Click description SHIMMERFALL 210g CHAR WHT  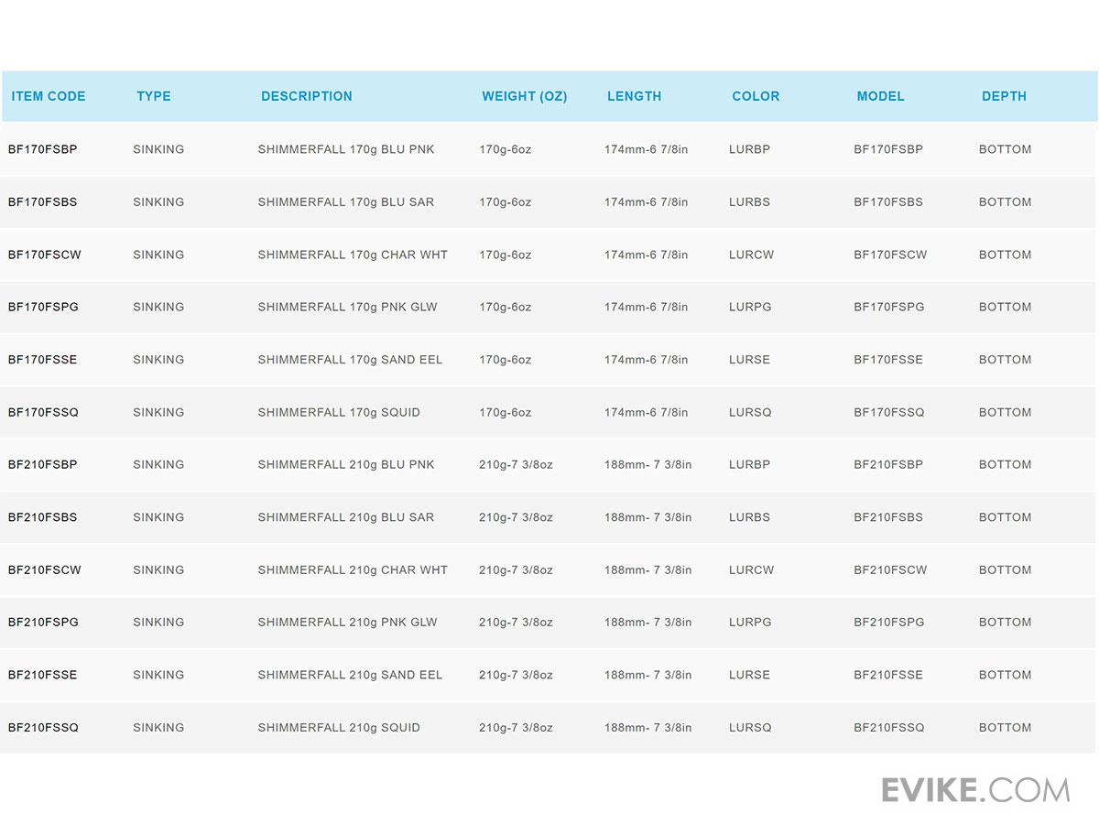pyautogui.click(x=353, y=569)
